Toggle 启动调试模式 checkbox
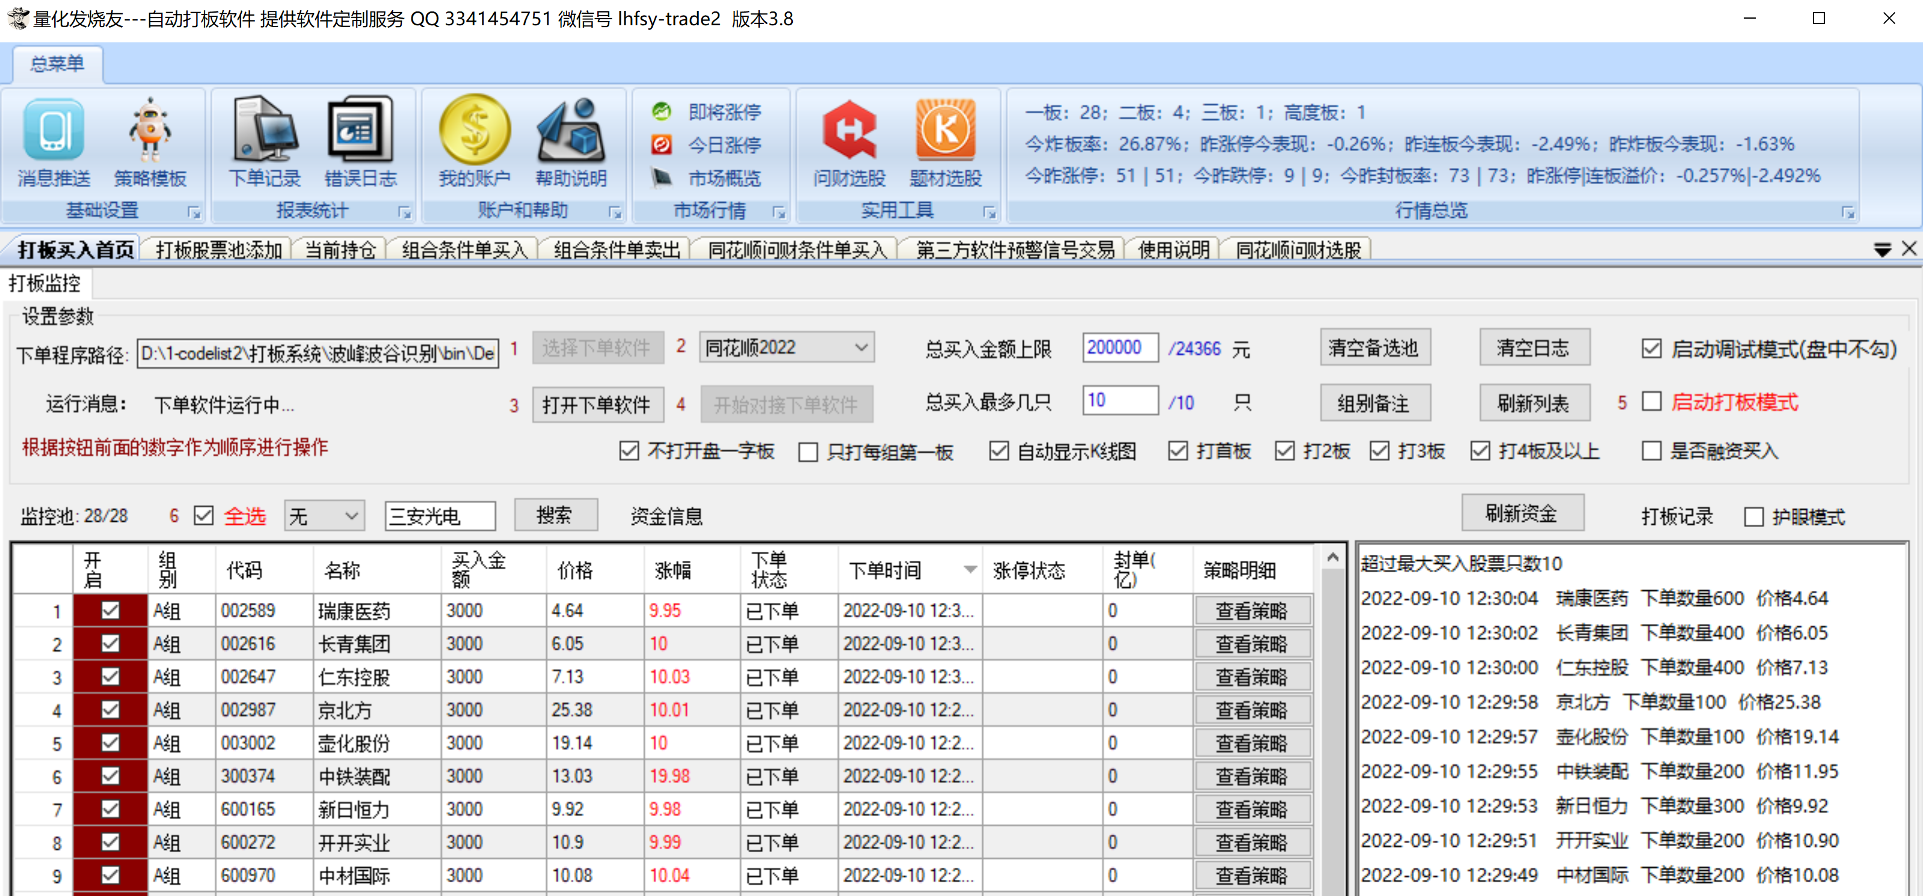This screenshot has height=896, width=1923. pyautogui.click(x=1651, y=348)
